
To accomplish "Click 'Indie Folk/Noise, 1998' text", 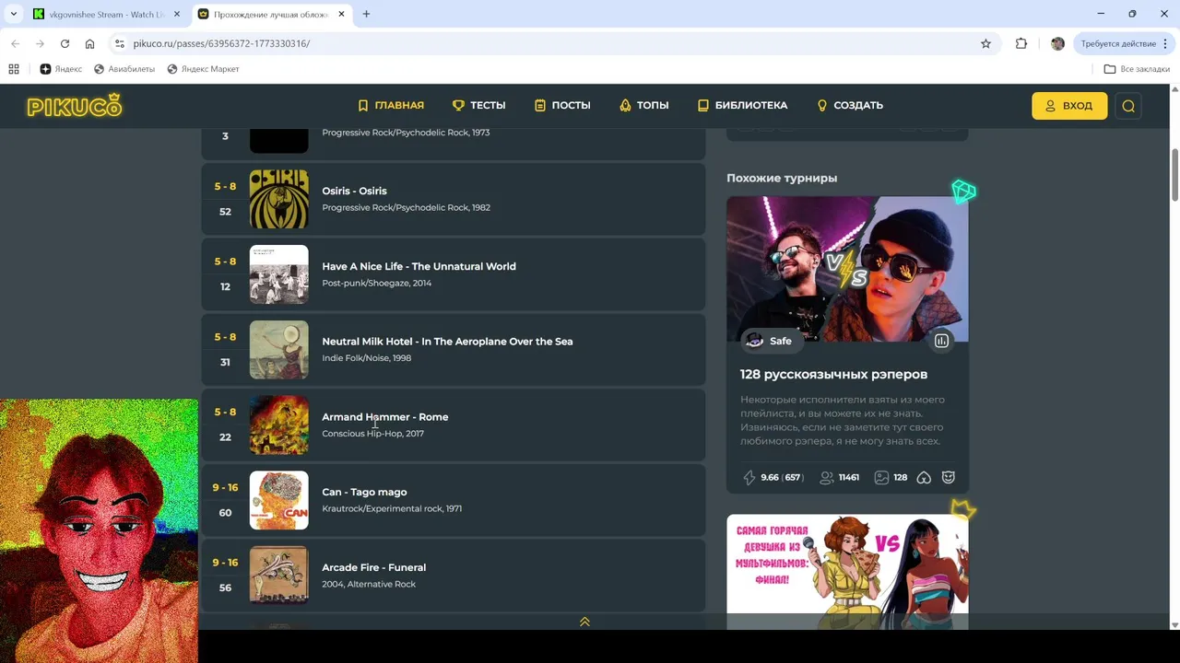I will pyautogui.click(x=366, y=358).
